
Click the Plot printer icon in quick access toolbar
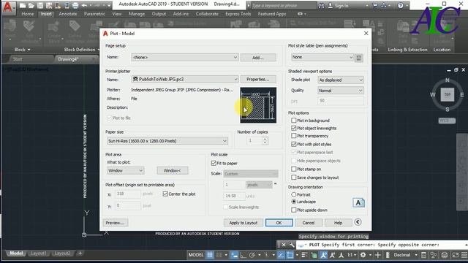click(75, 5)
